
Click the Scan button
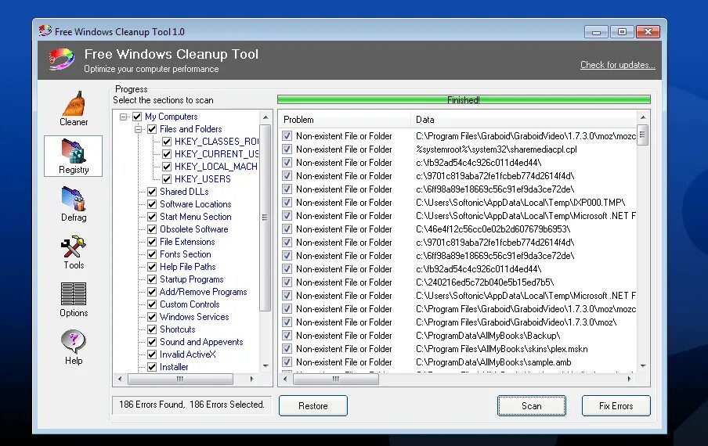tap(532, 406)
